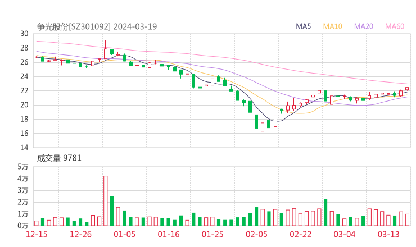Click the MA60 legend label

[x=395, y=26]
